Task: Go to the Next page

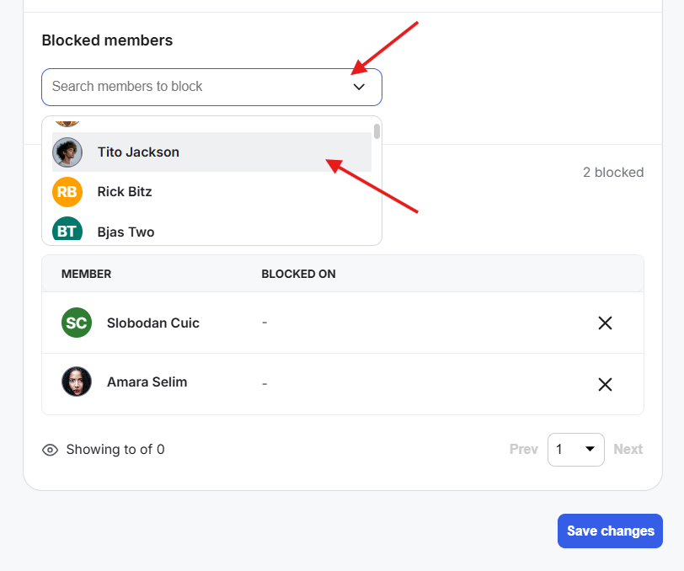Action: 628,449
